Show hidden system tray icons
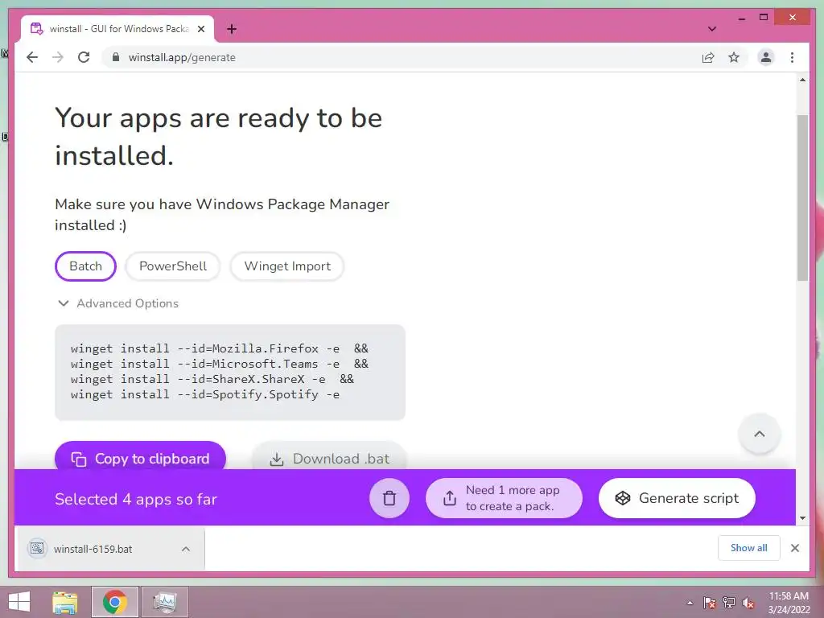This screenshot has height=618, width=824. tap(690, 603)
